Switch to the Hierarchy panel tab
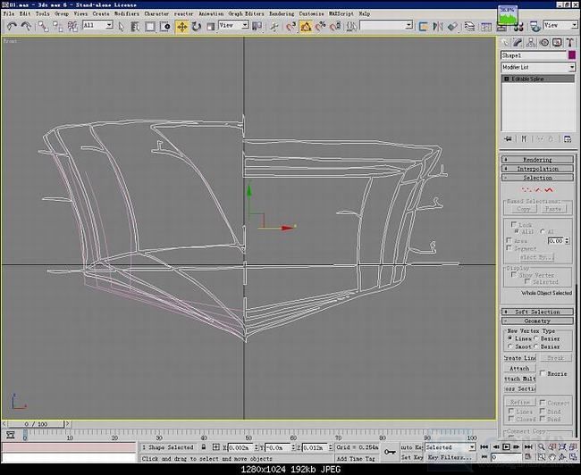This screenshot has height=475, width=581. pos(531,42)
